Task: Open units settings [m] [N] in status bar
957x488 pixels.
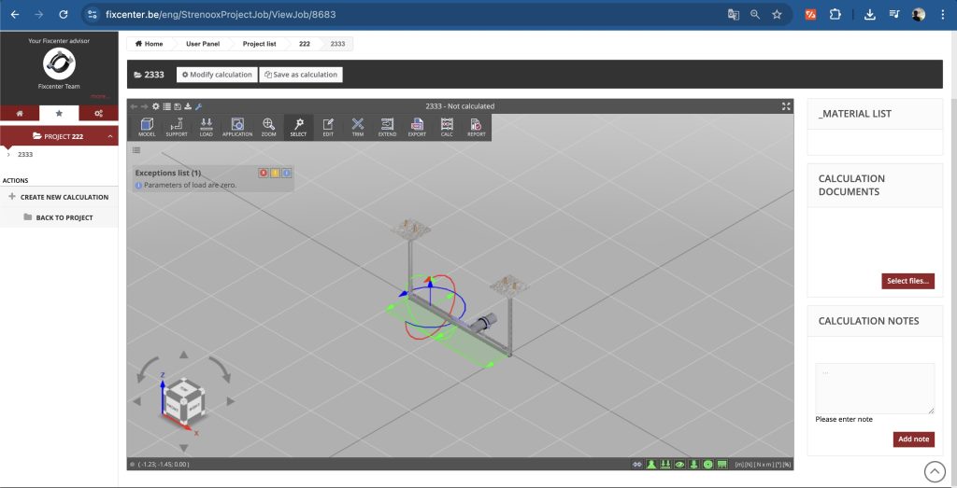Action: [763, 465]
